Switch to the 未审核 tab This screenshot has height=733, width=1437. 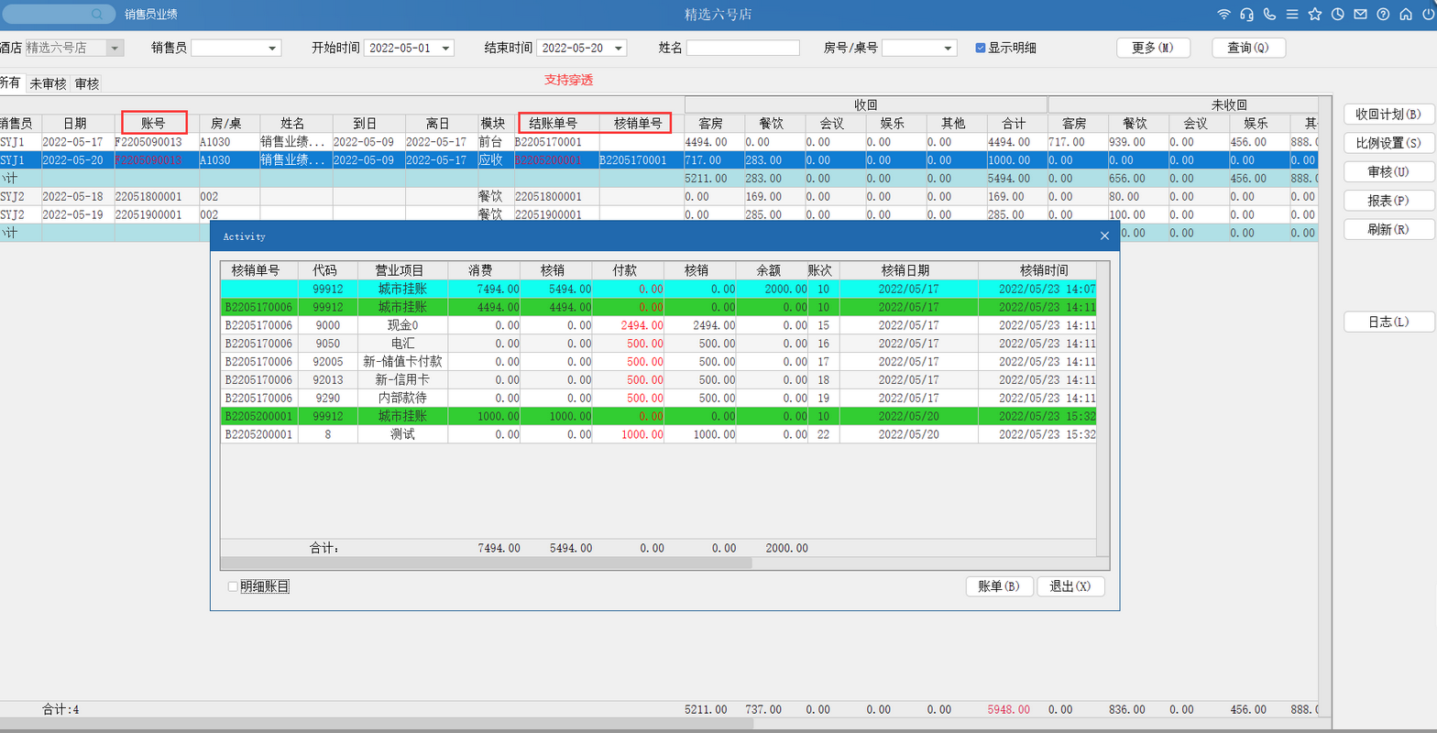coord(48,83)
